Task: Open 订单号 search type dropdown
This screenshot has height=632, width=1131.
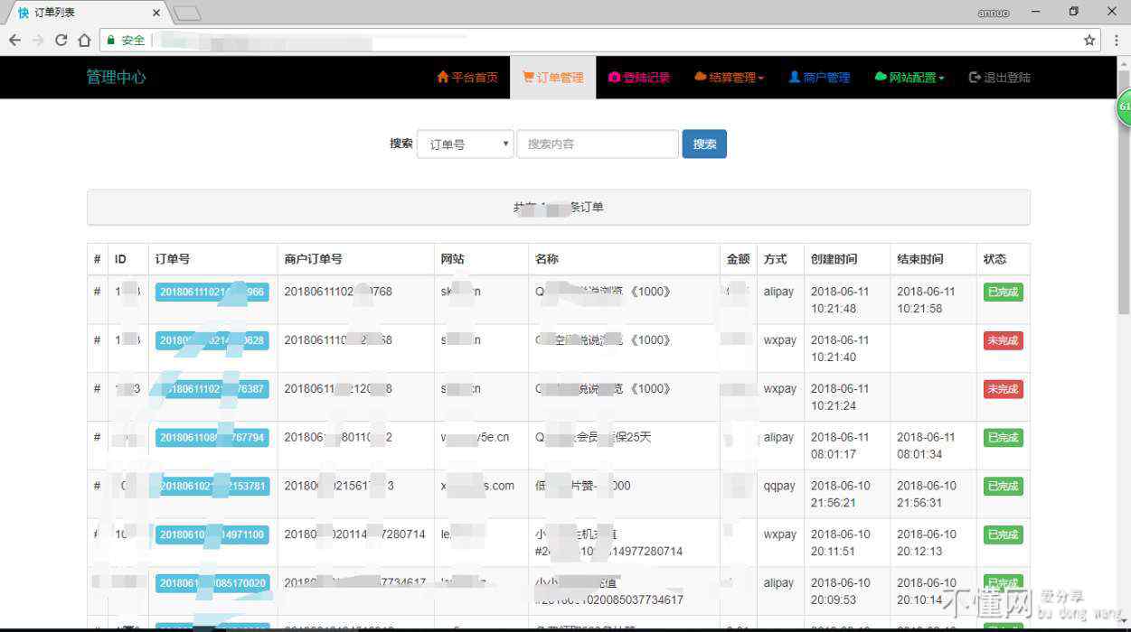Action: 466,144
